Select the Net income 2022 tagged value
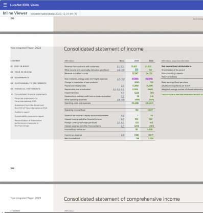The height and width of the screenshot is (213, 203). pyautogui.click(x=151, y=138)
